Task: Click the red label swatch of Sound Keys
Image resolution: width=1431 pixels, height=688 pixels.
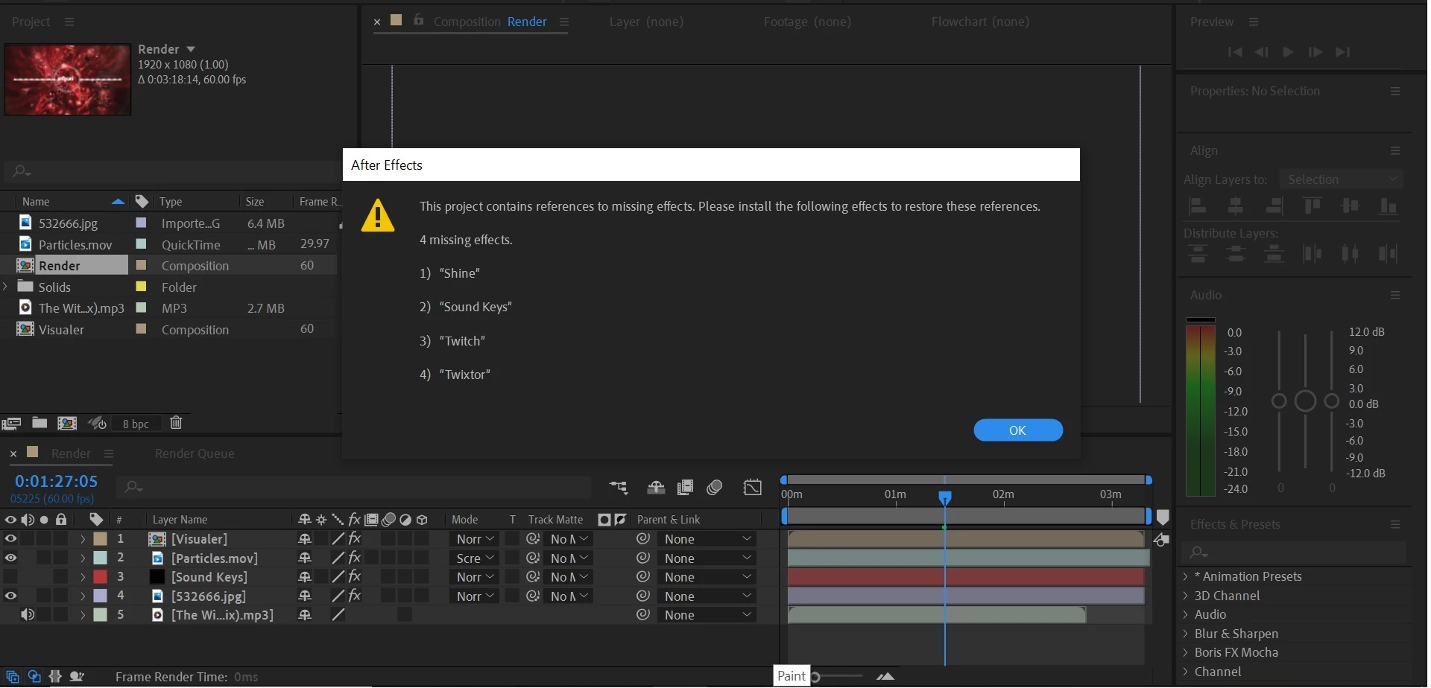Action: click(100, 577)
